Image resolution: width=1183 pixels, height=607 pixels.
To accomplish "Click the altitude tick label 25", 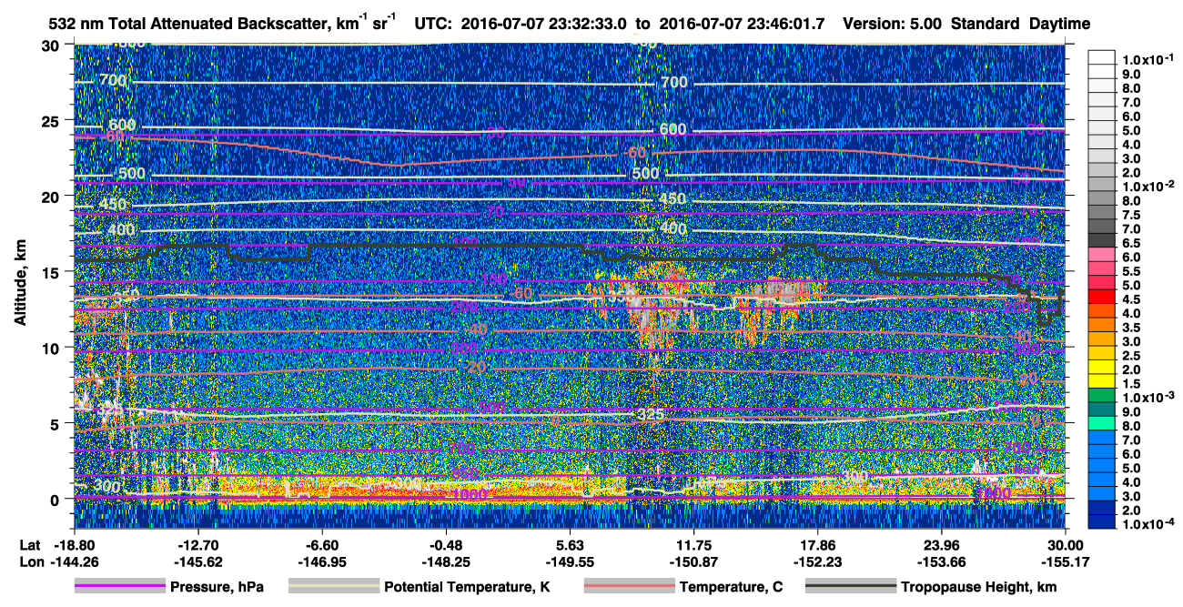I will coord(53,120).
